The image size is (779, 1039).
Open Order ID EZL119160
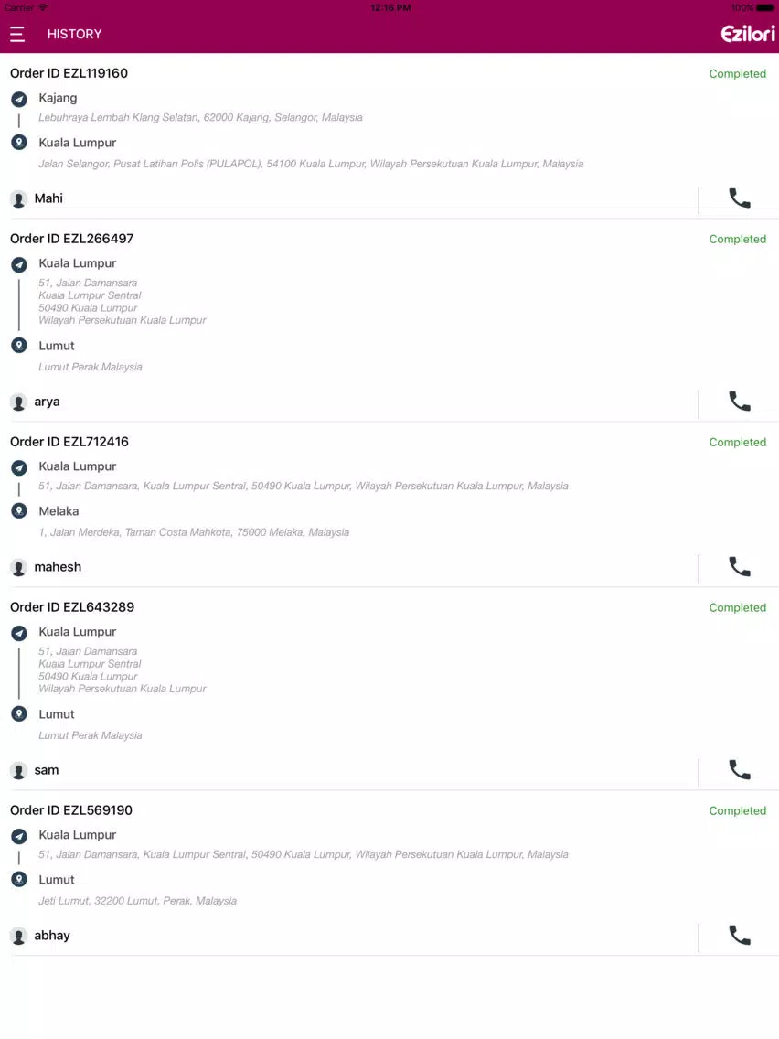coord(69,73)
